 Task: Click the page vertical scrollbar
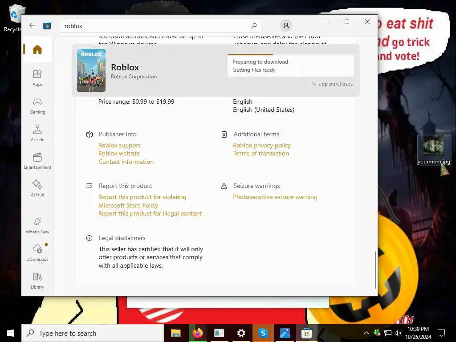click(x=375, y=270)
